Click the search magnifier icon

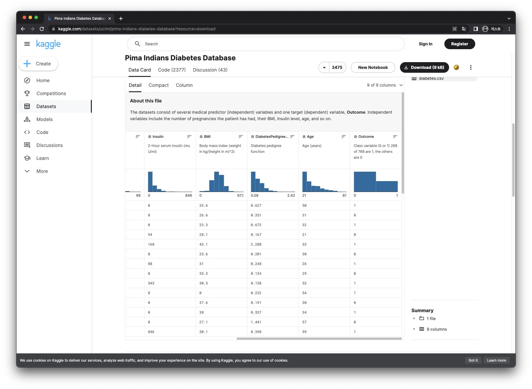[x=137, y=44]
